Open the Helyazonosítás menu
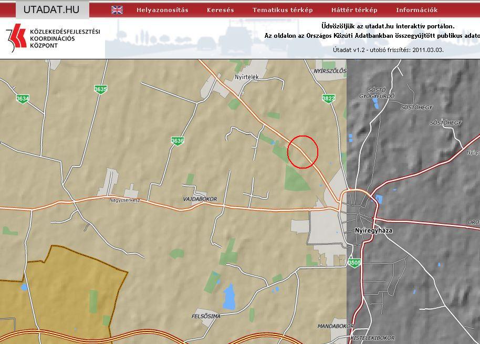The height and width of the screenshot is (344, 480). (x=162, y=10)
